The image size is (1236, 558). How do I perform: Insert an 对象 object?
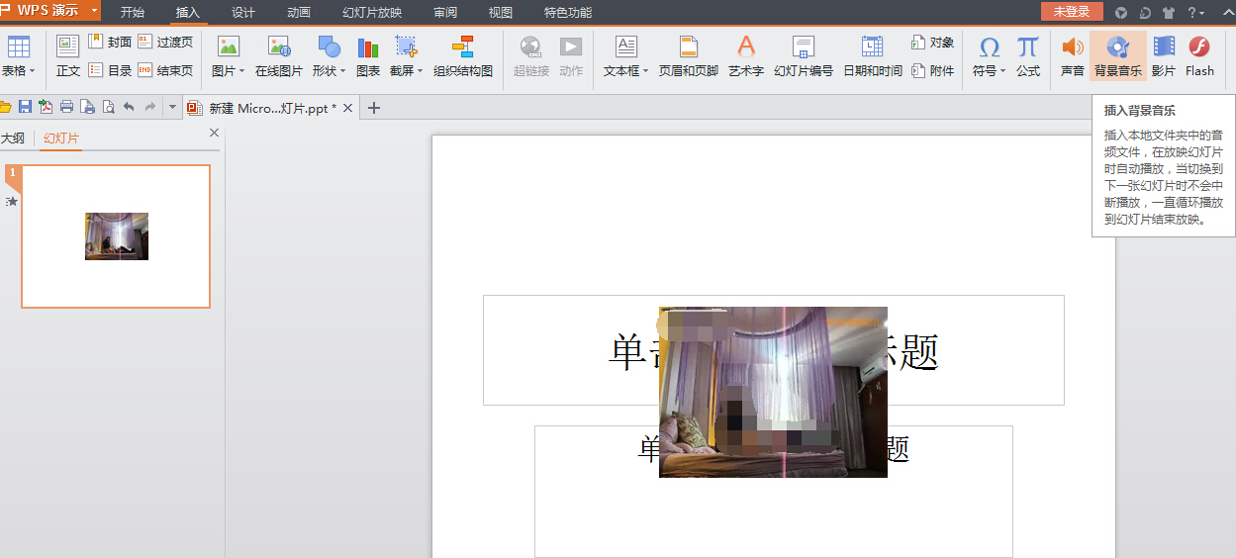933,42
